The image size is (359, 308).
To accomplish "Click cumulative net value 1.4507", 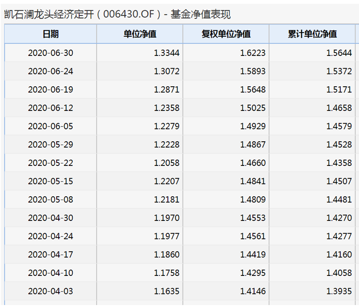I will click(x=339, y=181).
